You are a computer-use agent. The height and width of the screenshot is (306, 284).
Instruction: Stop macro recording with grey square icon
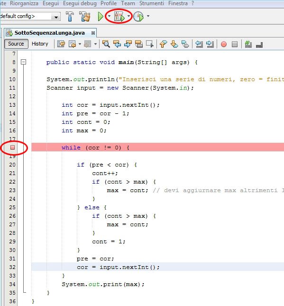tap(235, 44)
